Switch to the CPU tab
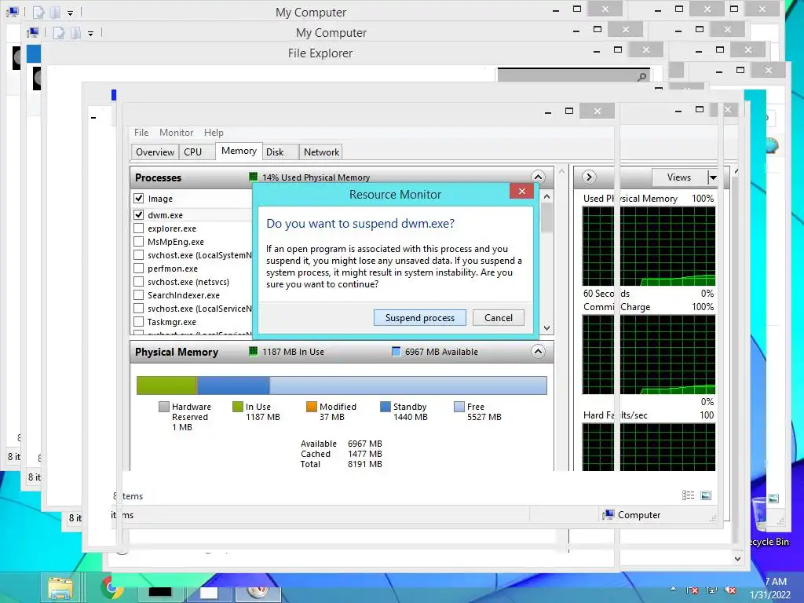804x603 pixels. pyautogui.click(x=197, y=152)
